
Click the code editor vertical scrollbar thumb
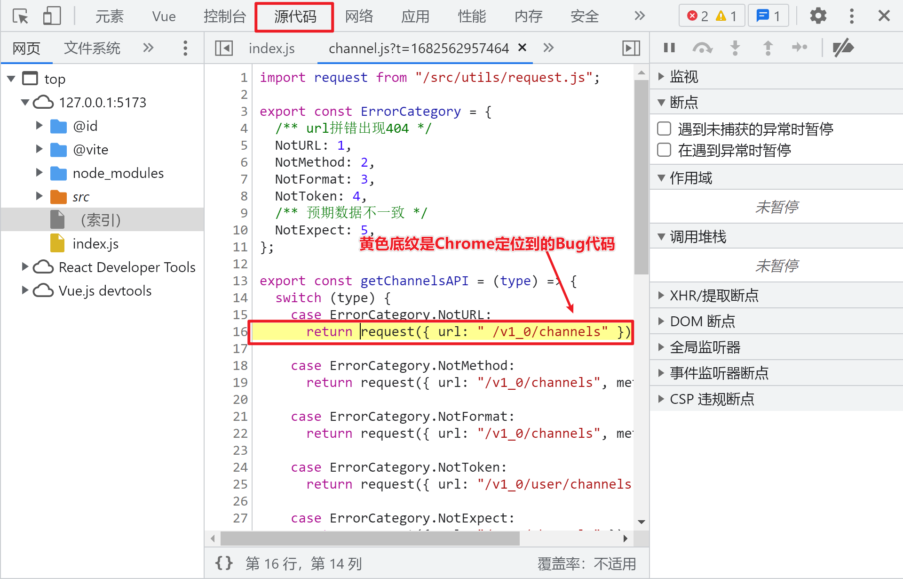[641, 177]
